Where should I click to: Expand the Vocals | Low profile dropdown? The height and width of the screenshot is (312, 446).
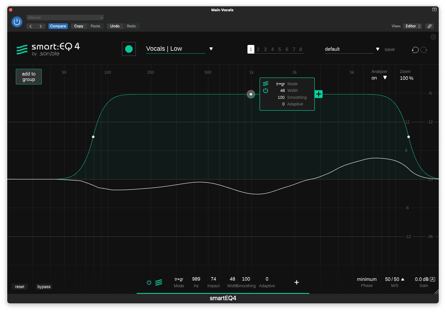point(211,49)
